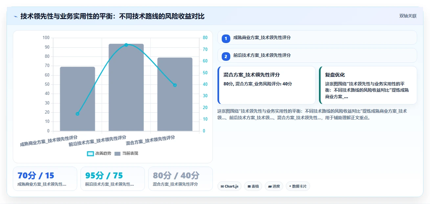Click the 混合方案 bar in chart
Screen dimensions: 430x204
[x=175, y=94]
